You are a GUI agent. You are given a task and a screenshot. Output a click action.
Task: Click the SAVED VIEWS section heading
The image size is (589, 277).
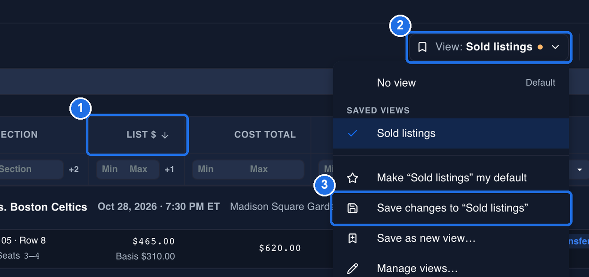tap(378, 111)
